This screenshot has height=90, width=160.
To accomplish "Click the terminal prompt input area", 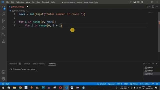I will 36,69.
